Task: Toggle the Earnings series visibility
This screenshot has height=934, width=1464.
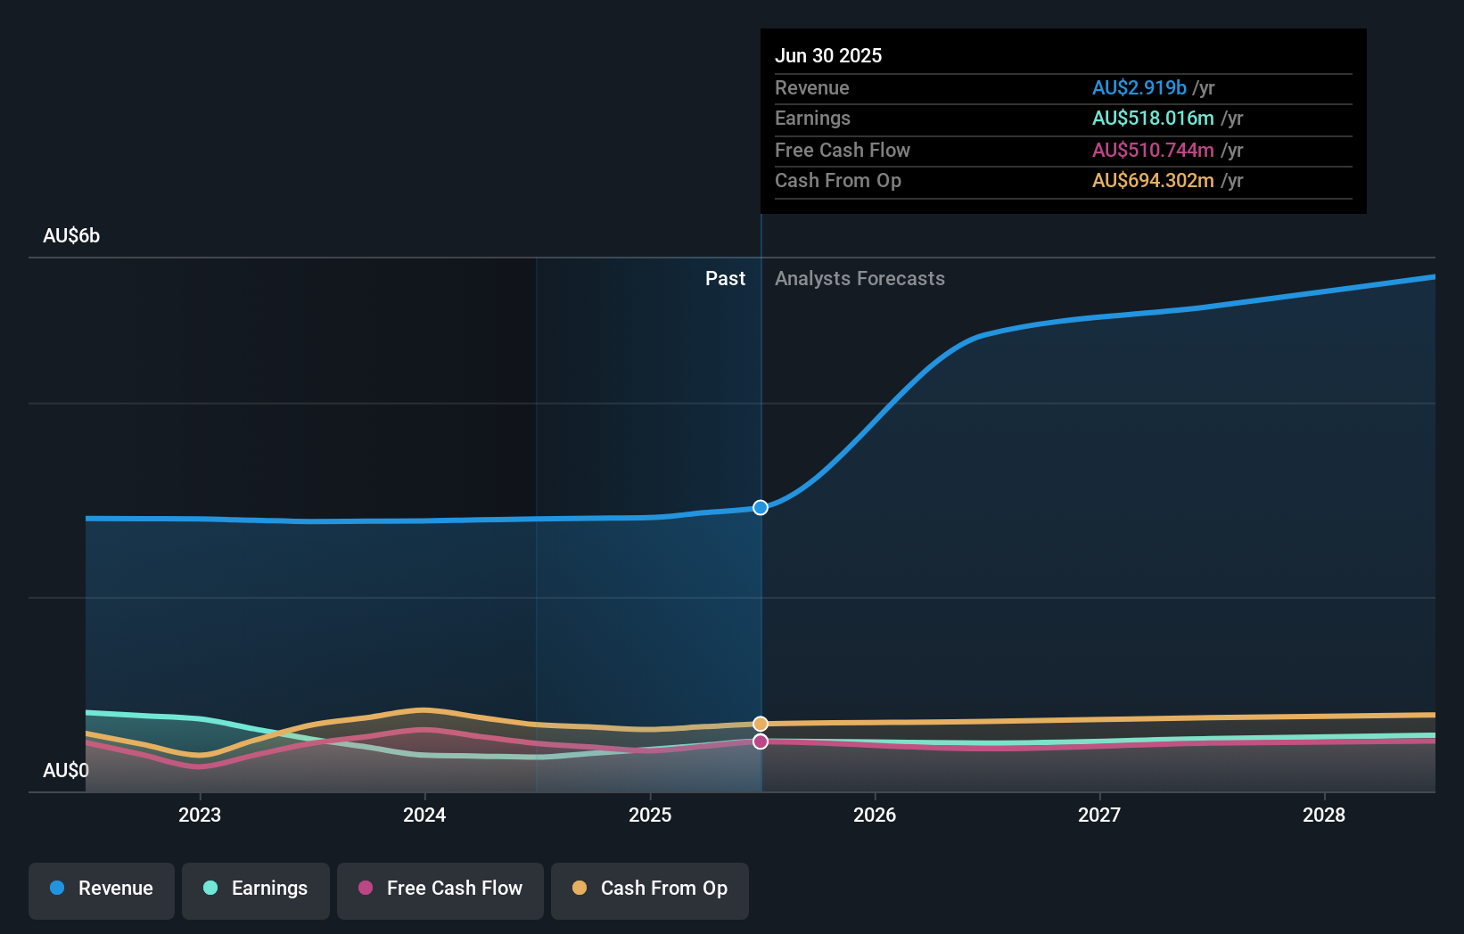Action: click(255, 889)
